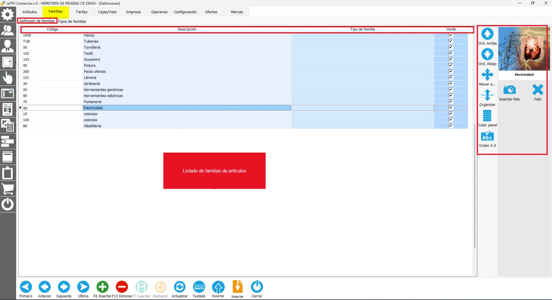This screenshot has width=552, height=300.
Task: Open the Artículos tab
Action: click(29, 12)
